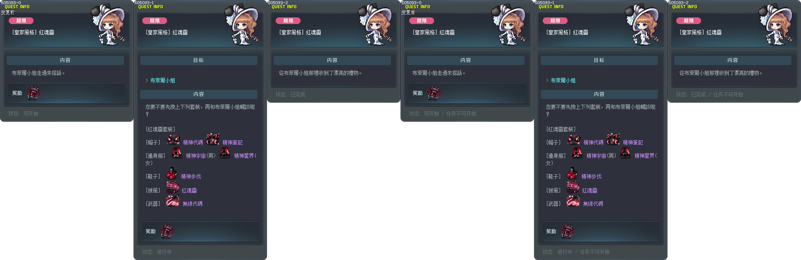Image resolution: width=801 pixels, height=260 pixels.
Task: Select the 精神步伐 shoes icon in the second quest panel
Action: (x=172, y=173)
